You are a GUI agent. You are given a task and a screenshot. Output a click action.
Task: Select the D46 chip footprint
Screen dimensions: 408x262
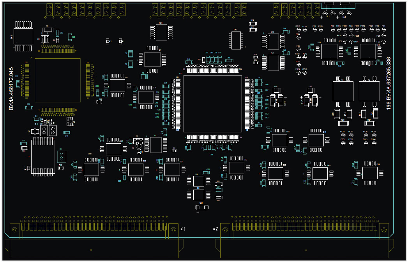click(316, 140)
